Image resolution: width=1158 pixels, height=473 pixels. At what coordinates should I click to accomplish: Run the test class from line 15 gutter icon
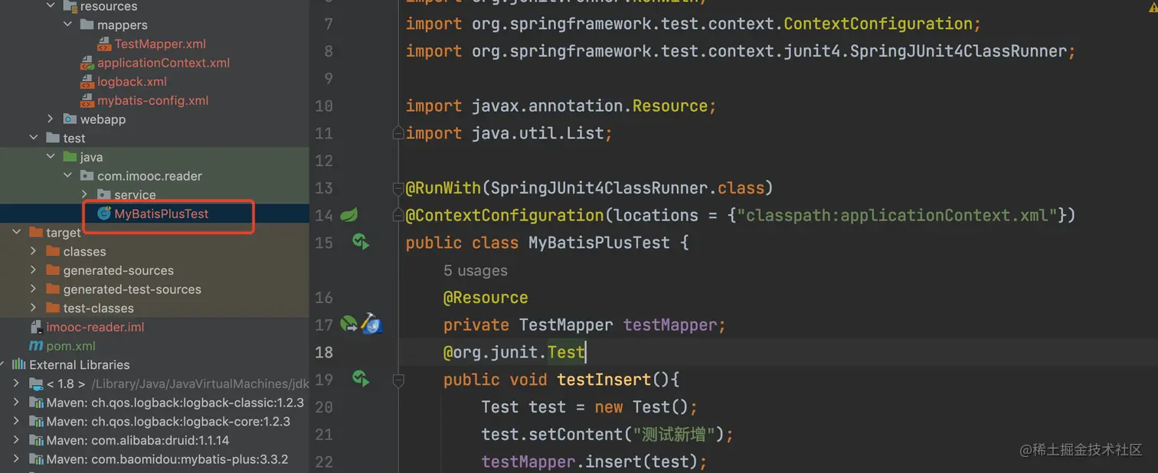[x=361, y=243]
